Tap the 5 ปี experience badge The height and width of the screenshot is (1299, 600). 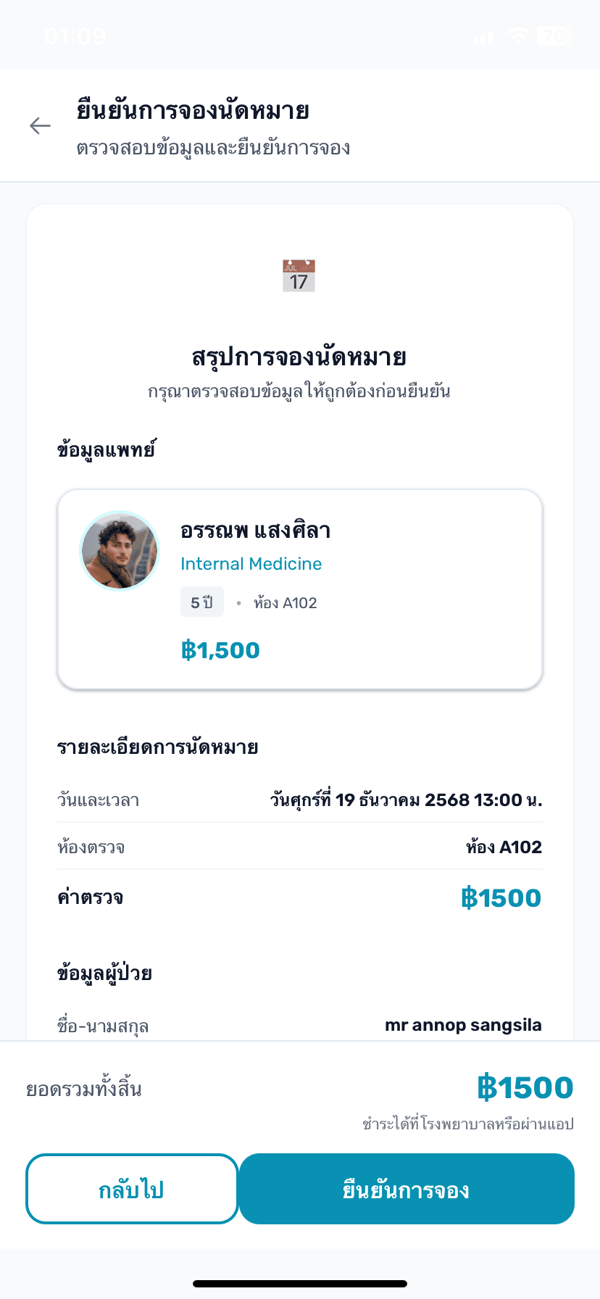(x=201, y=602)
